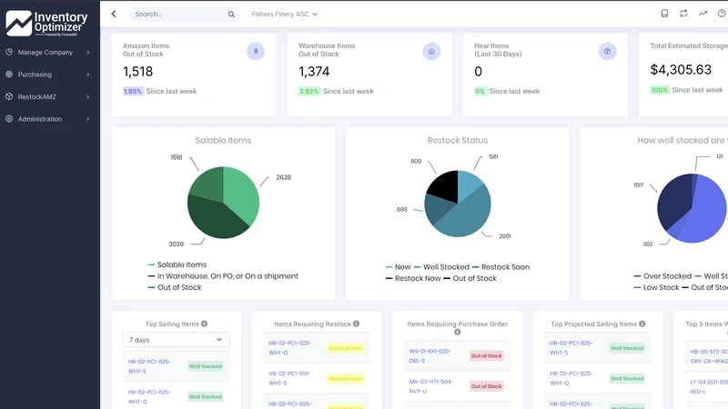This screenshot has height=409, width=728.
Task: Expand the Administration menu chevron
Action: pyautogui.click(x=87, y=119)
